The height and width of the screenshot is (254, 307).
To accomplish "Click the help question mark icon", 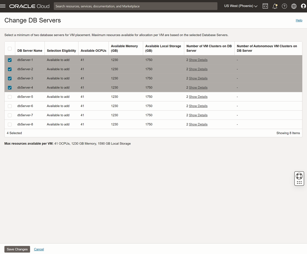I will (284, 6).
